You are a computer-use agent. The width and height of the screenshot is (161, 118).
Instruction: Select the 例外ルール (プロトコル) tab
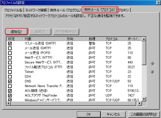click(x=100, y=10)
